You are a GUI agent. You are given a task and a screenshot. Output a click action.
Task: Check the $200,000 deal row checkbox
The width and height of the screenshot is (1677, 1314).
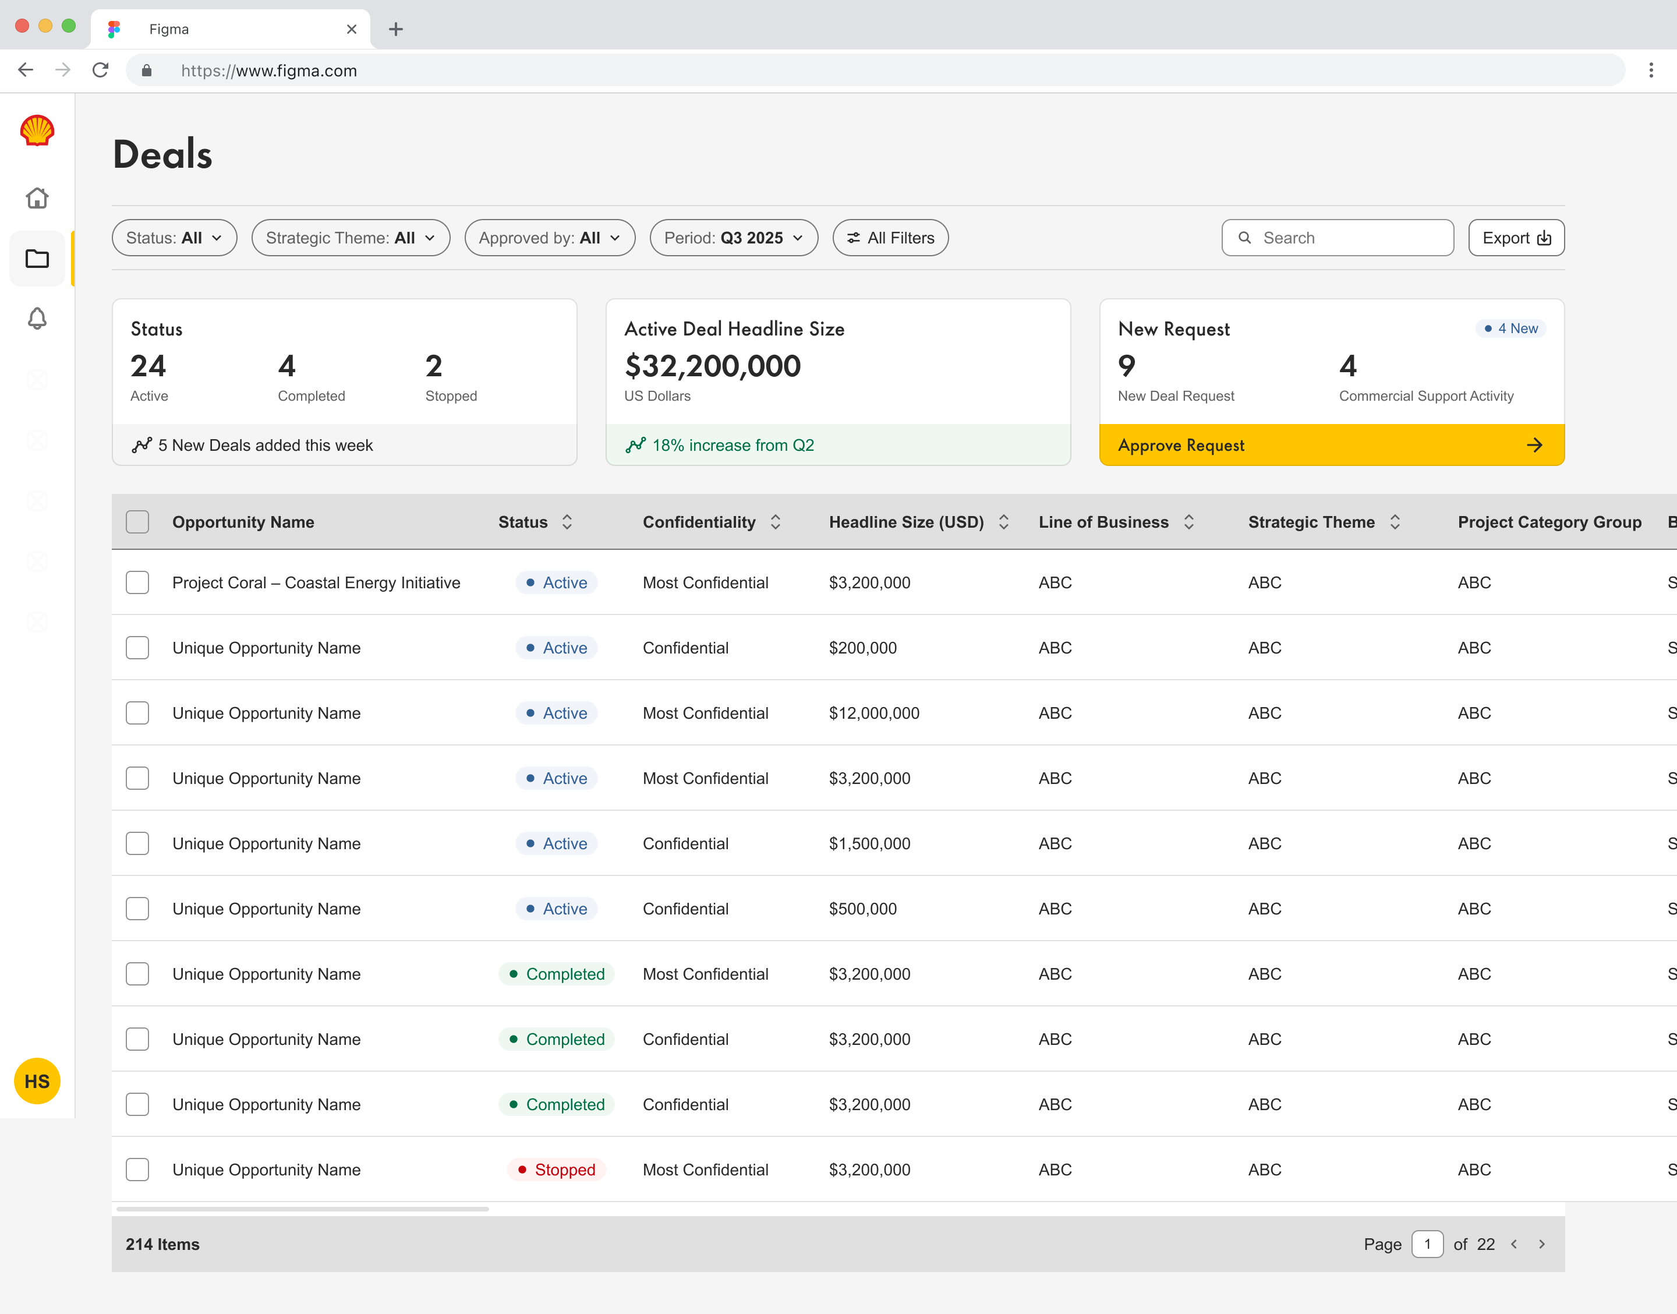click(x=137, y=648)
